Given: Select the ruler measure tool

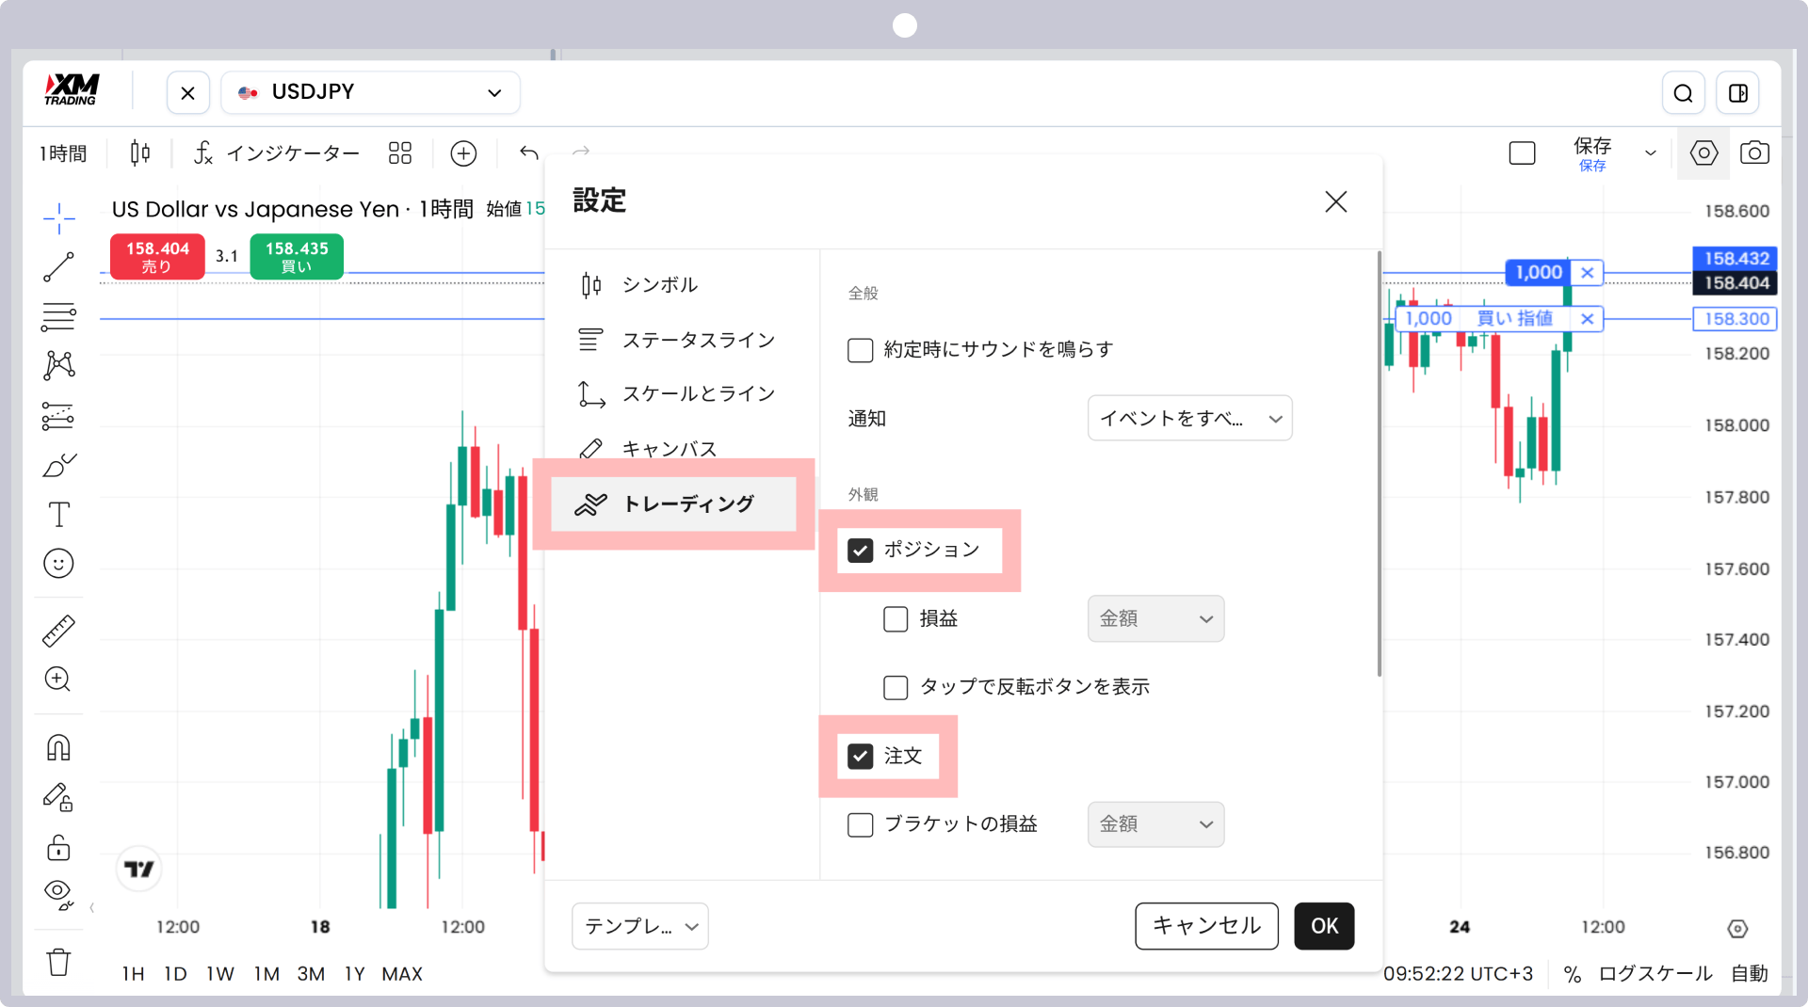Looking at the screenshot, I should tap(58, 631).
